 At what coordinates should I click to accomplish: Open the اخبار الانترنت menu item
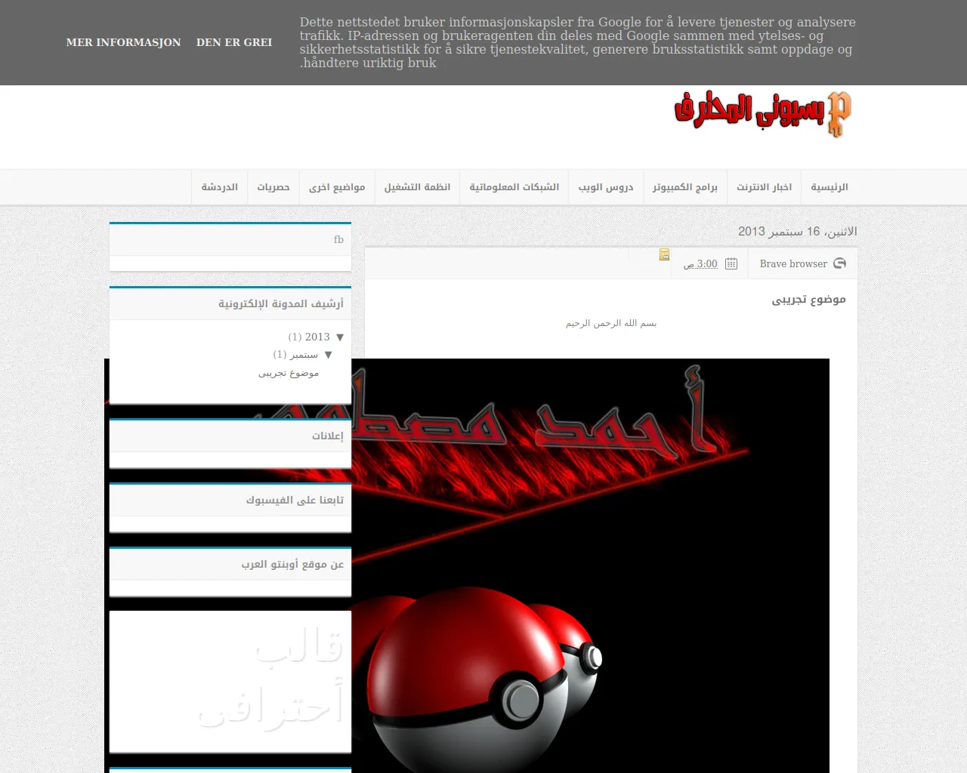pos(764,187)
